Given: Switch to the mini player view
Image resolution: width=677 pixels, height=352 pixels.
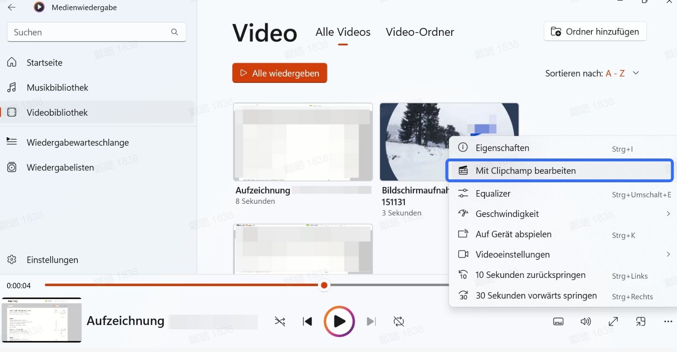Looking at the screenshot, I should point(641,322).
